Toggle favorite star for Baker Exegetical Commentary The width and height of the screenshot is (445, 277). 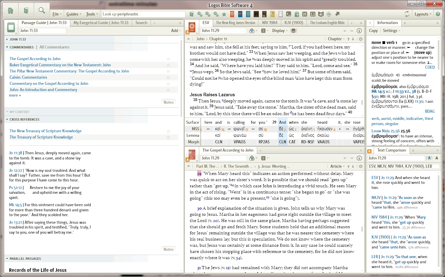click(x=169, y=65)
